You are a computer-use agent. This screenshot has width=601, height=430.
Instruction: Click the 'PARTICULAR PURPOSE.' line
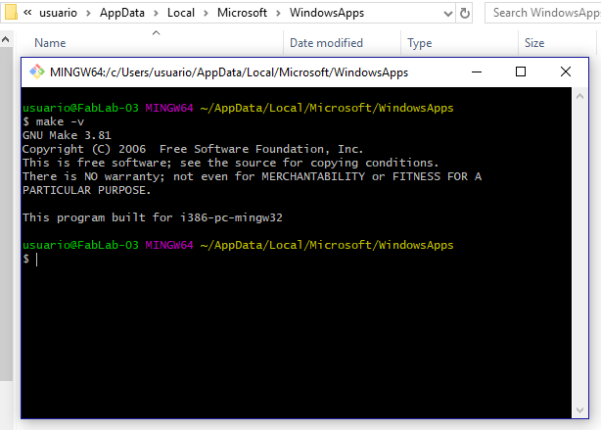pyautogui.click(x=86, y=190)
